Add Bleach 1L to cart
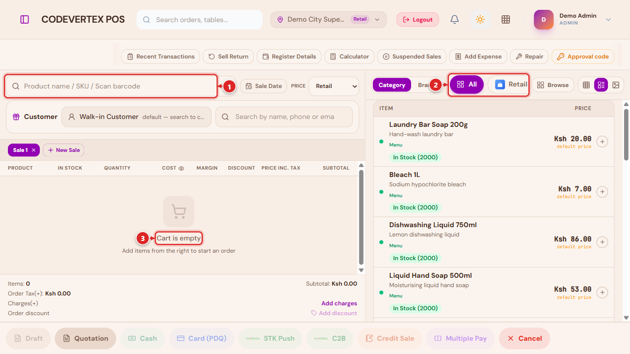 pyautogui.click(x=602, y=192)
